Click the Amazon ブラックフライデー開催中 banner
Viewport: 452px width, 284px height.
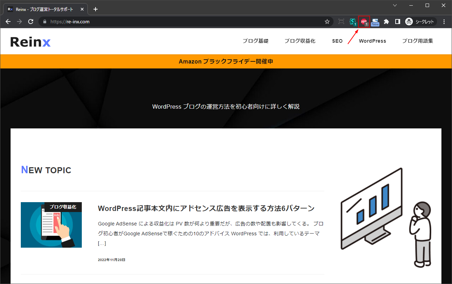[x=226, y=61]
